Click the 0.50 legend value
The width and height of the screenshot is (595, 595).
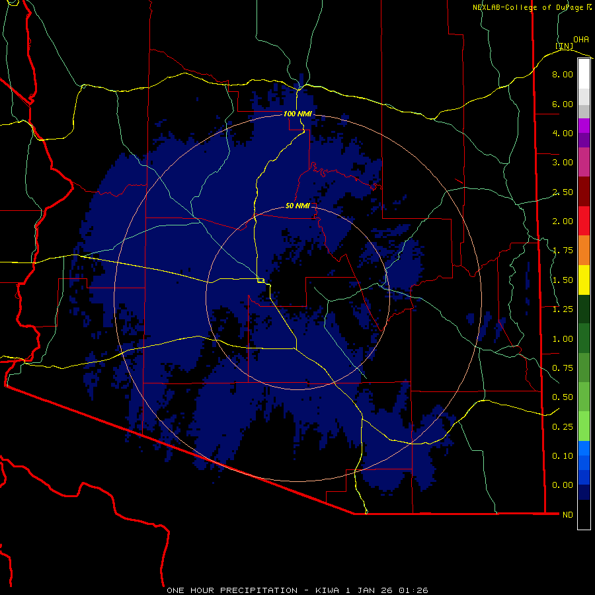[563, 397]
